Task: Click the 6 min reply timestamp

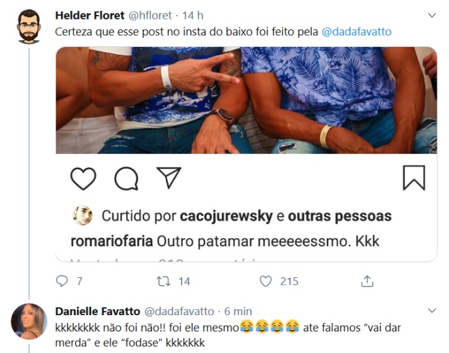Action: coord(238,311)
